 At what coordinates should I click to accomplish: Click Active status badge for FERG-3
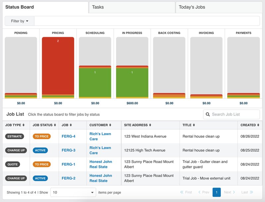[x=40, y=150]
